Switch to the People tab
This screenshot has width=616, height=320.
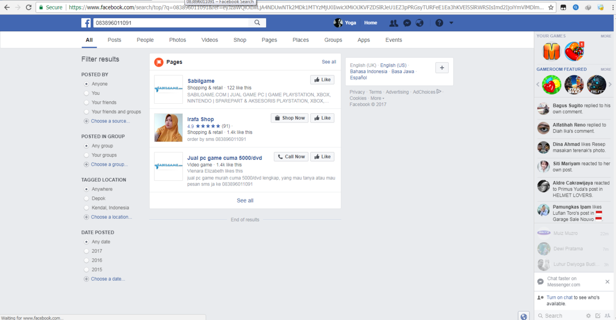(145, 40)
